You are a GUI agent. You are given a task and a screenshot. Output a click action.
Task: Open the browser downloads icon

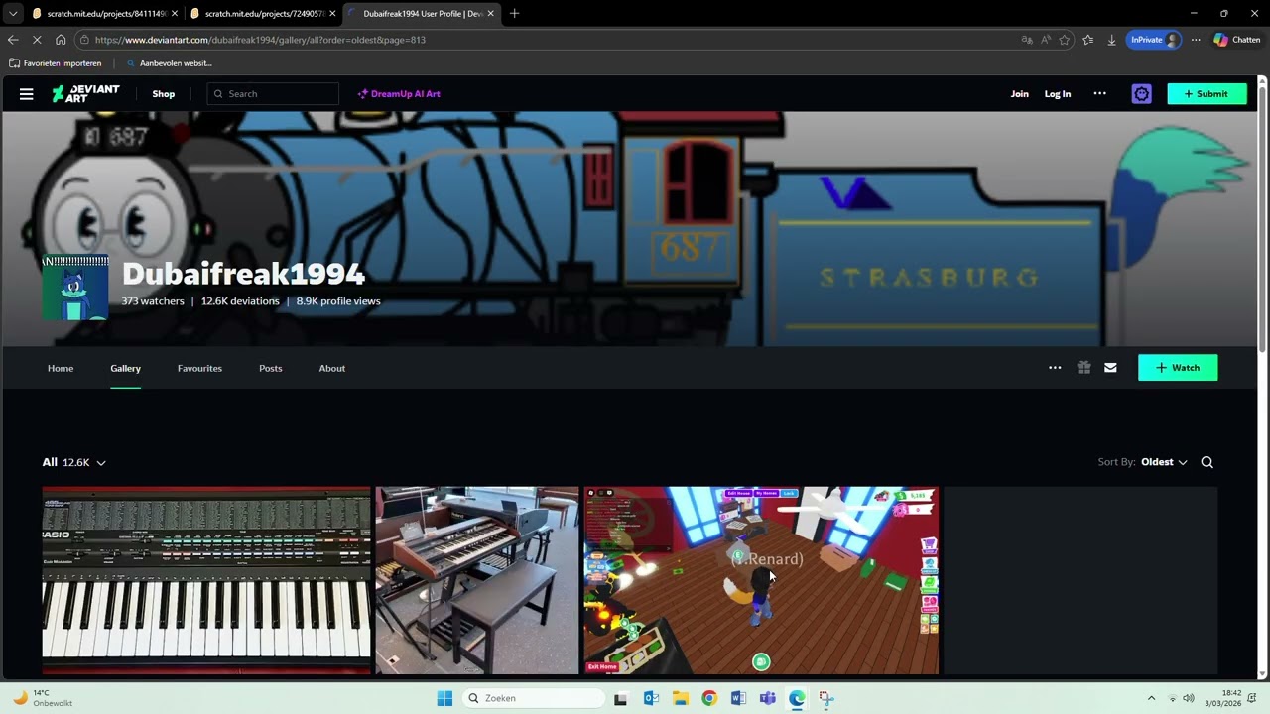[1111, 40]
